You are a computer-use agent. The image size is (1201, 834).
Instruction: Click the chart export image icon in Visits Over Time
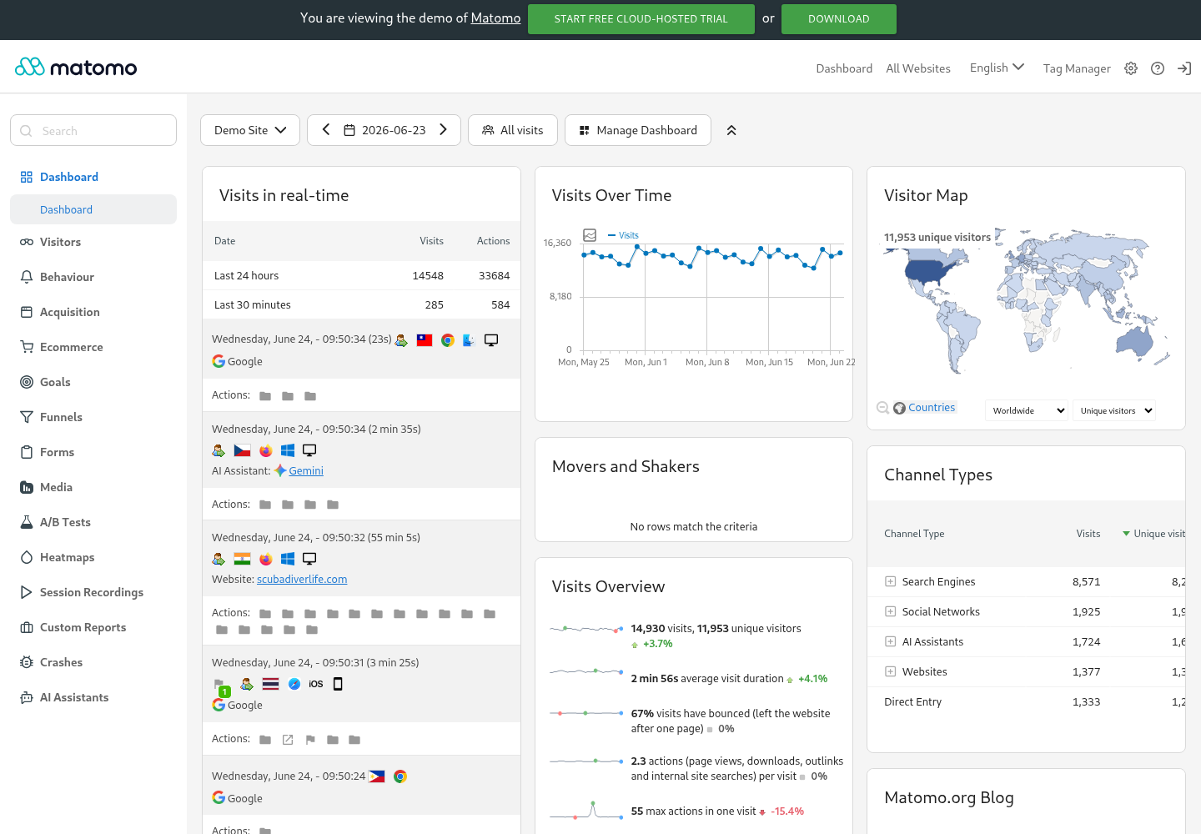pyautogui.click(x=590, y=235)
